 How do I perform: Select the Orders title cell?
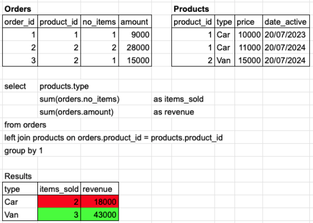coord(20,9)
